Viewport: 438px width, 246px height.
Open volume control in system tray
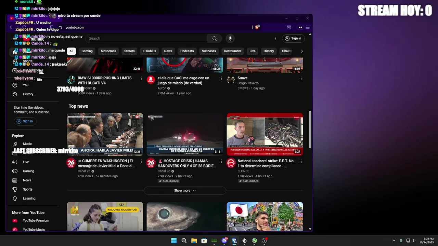pyautogui.click(x=413, y=241)
